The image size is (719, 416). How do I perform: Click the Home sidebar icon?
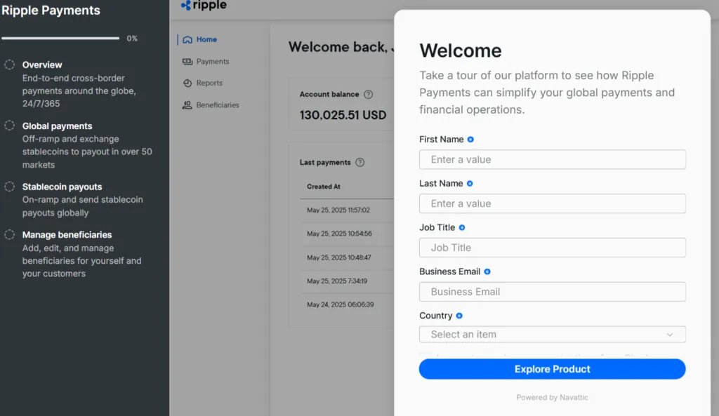tap(187, 40)
